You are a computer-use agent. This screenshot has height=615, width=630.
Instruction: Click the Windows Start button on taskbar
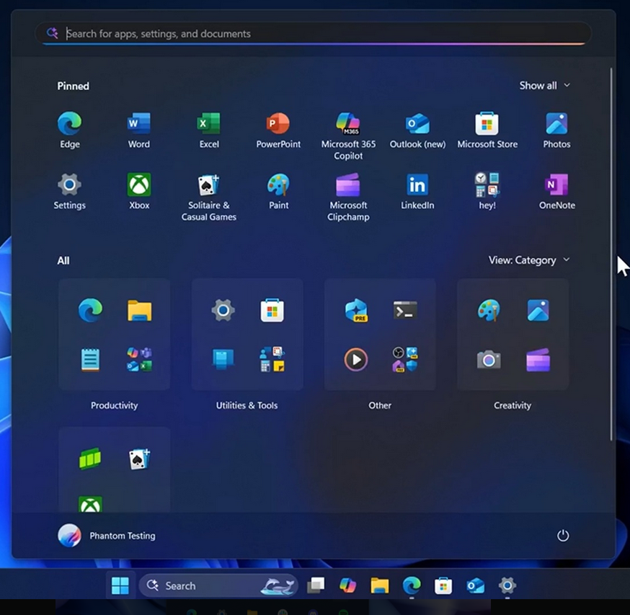(x=120, y=585)
